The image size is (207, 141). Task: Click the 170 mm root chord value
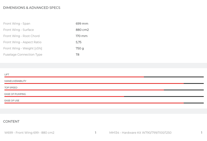[82, 36]
